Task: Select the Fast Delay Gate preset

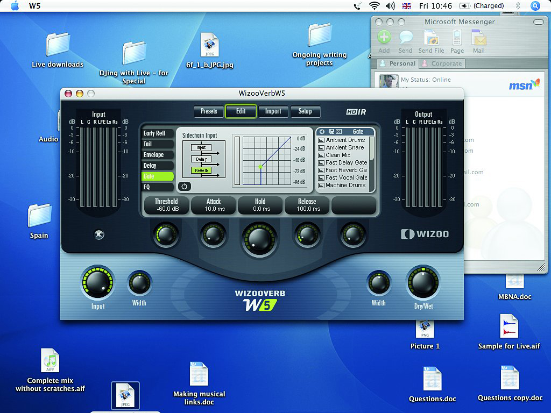Action: pos(343,162)
